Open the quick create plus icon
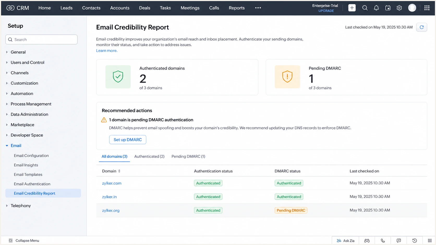Image resolution: width=436 pixels, height=245 pixels. (x=352, y=8)
